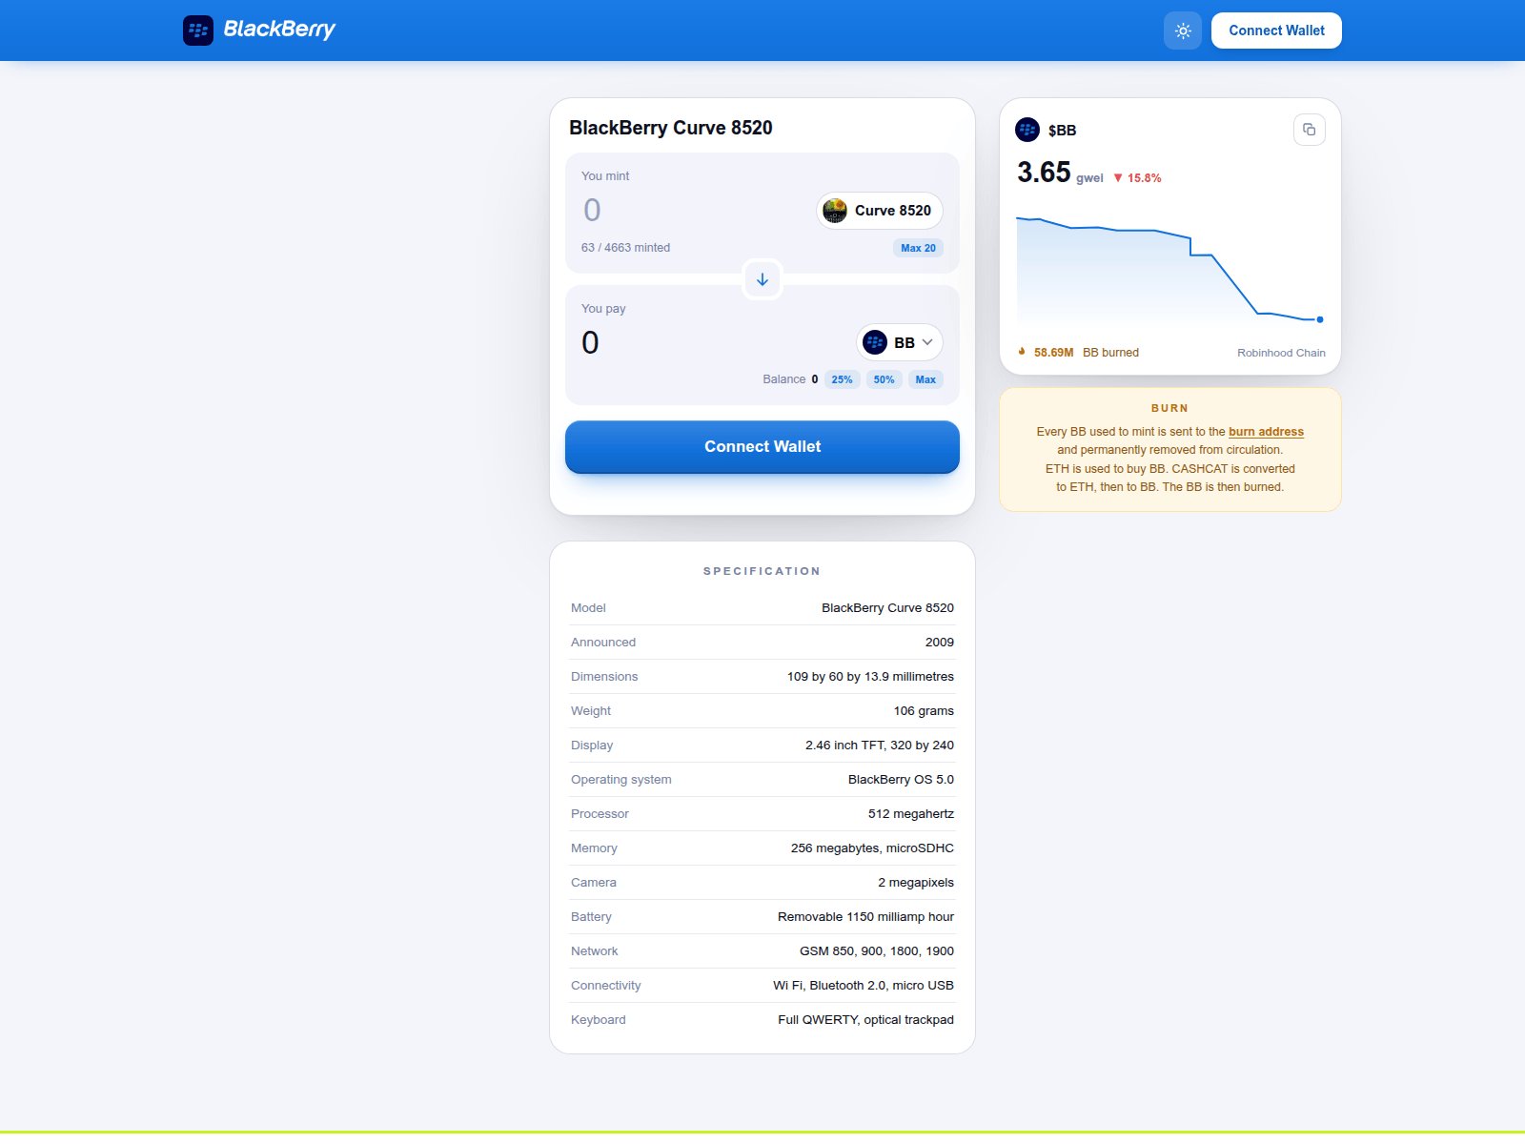This screenshot has height=1144, width=1525.
Task: Toggle the light/dark theme sun button
Action: click(x=1183, y=31)
